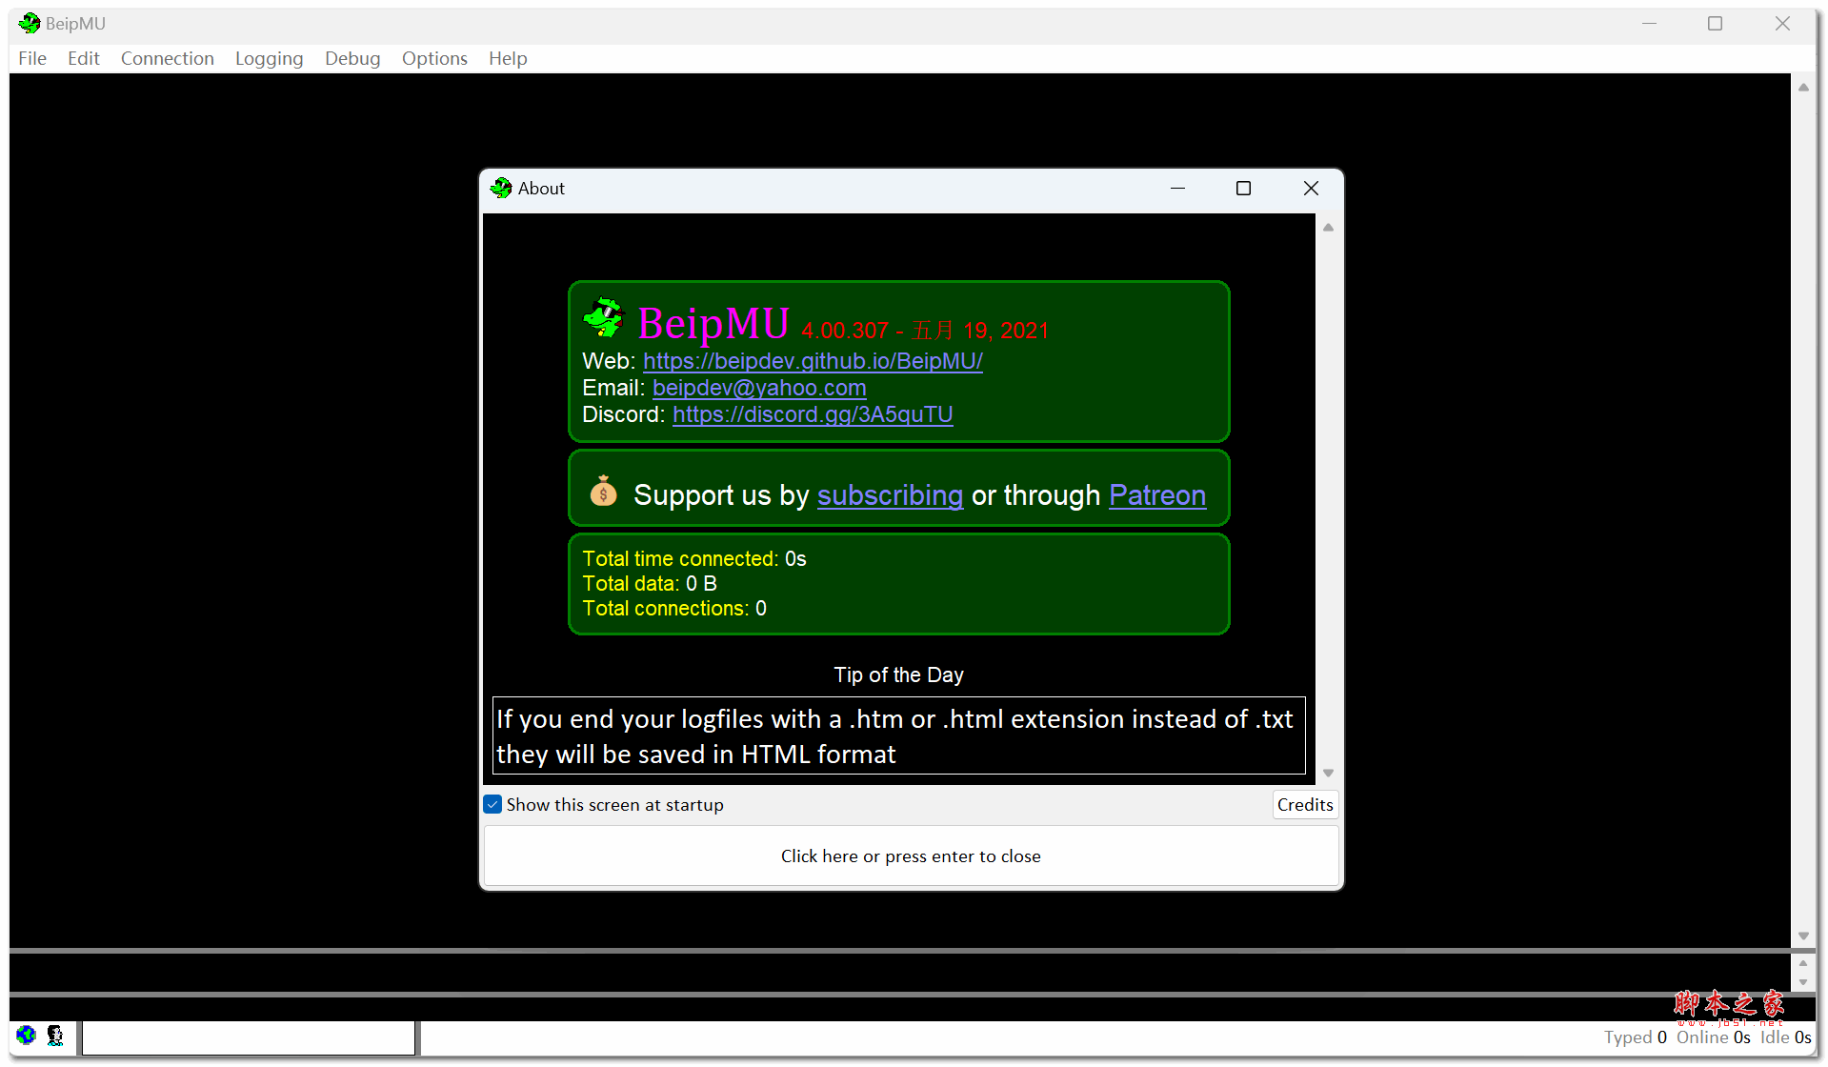Click the command input field at the bottom
The width and height of the screenshot is (1828, 1067).
click(248, 1037)
